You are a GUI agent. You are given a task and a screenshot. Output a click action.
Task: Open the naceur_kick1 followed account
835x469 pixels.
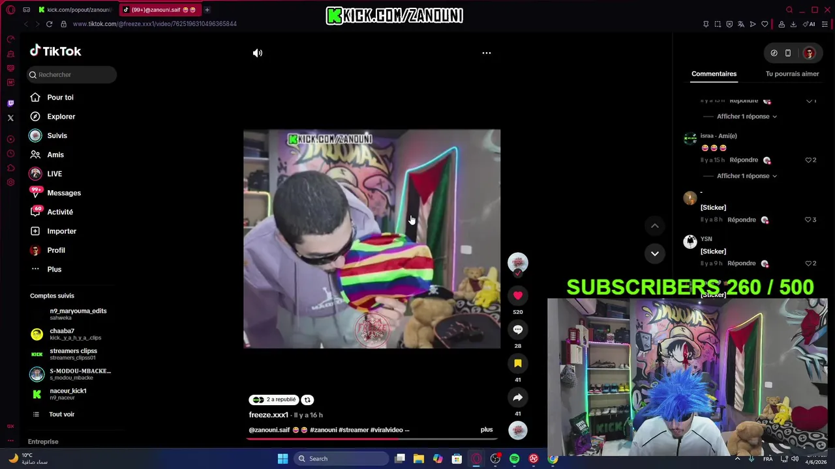pyautogui.click(x=68, y=394)
